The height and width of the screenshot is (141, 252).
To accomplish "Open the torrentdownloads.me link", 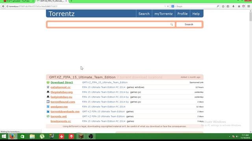I will tap(65, 112).
